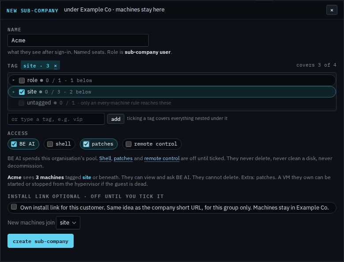Open the remote control link in description

[162, 158]
